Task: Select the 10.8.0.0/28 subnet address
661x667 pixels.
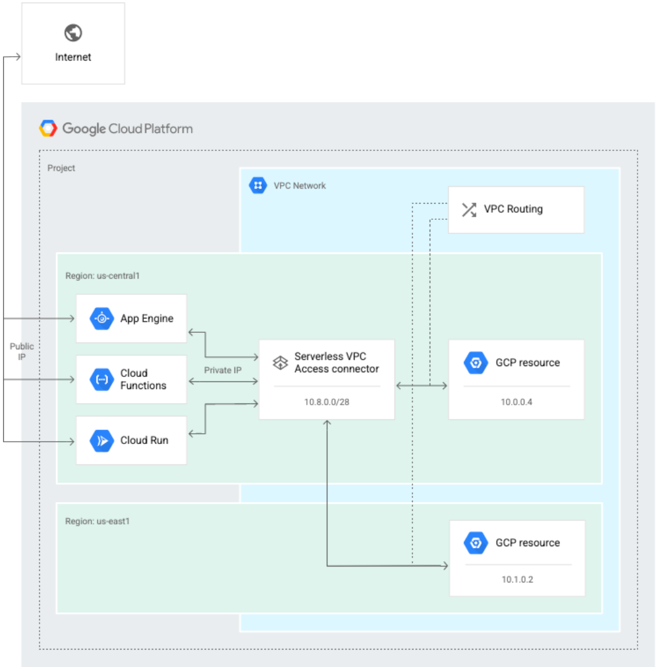Action: point(326,401)
